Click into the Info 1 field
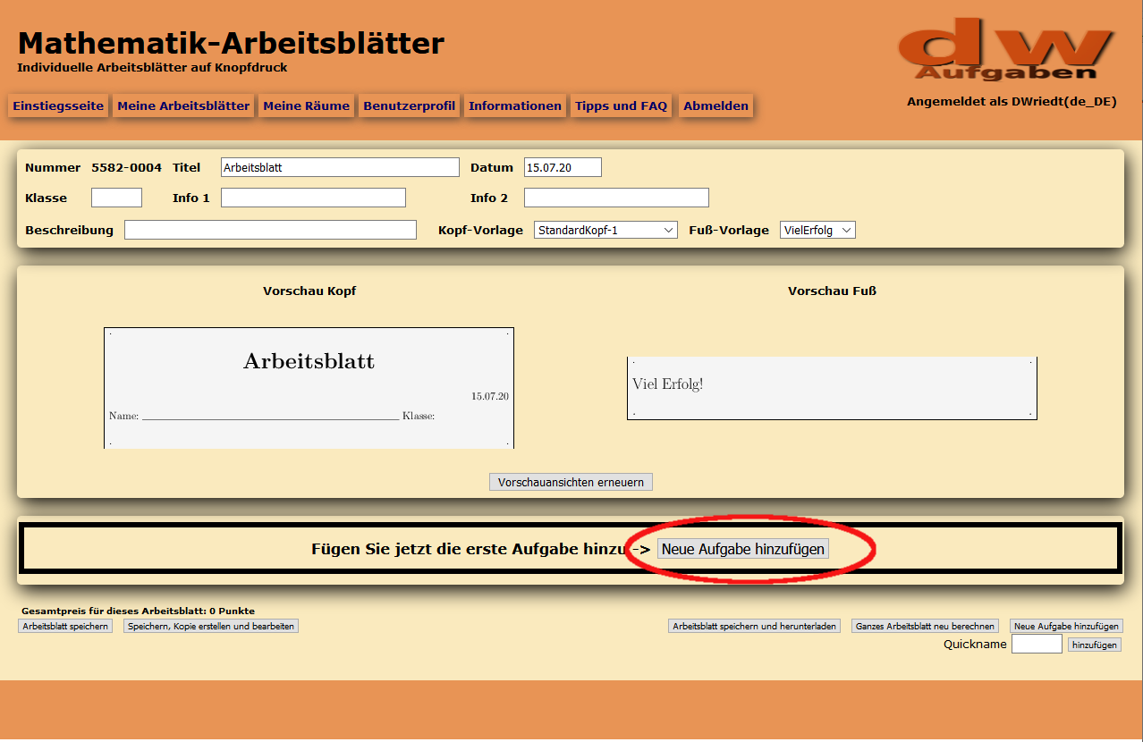Image resolution: width=1143 pixels, height=742 pixels. click(313, 198)
